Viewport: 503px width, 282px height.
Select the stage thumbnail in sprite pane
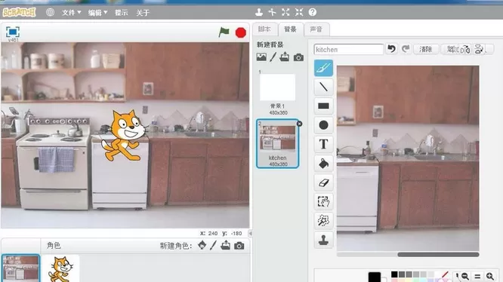pos(20,268)
